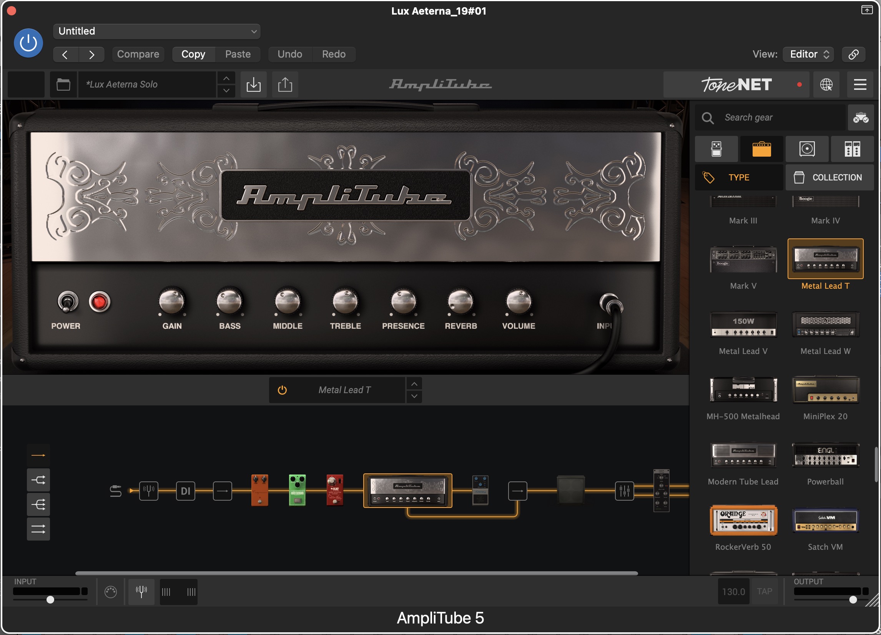Image resolution: width=881 pixels, height=635 pixels.
Task: Click the export preset share icon
Action: 285,84
